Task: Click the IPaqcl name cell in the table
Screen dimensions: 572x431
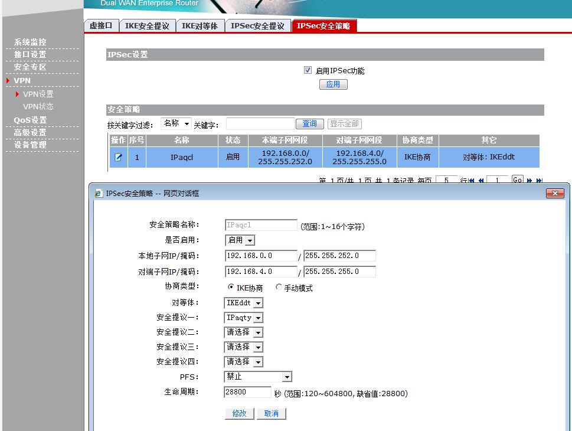Action: [182, 157]
